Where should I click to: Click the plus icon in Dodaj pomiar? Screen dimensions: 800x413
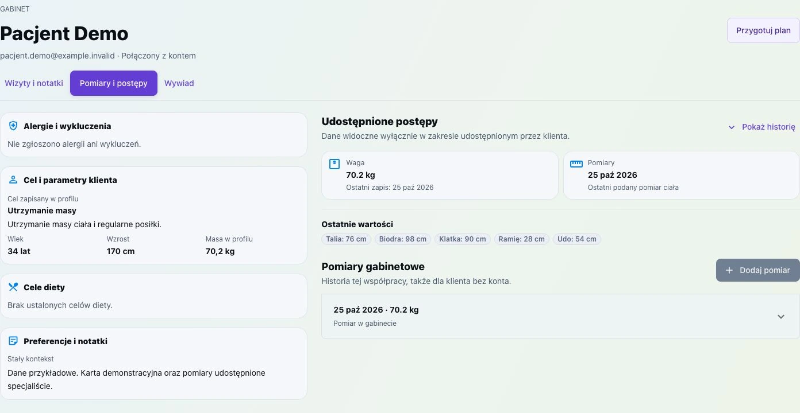729,270
